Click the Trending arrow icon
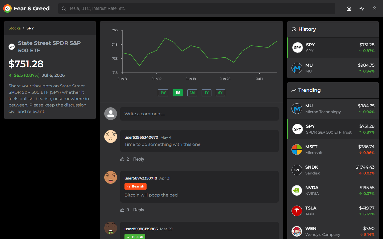The height and width of the screenshot is (239, 383). 294,90
